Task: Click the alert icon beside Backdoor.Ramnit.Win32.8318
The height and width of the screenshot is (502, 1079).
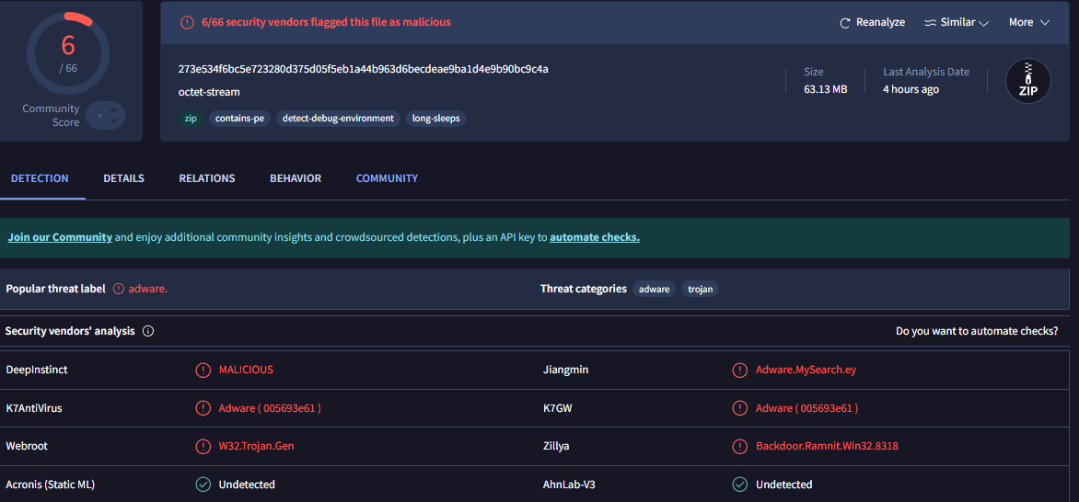Action: pos(738,446)
